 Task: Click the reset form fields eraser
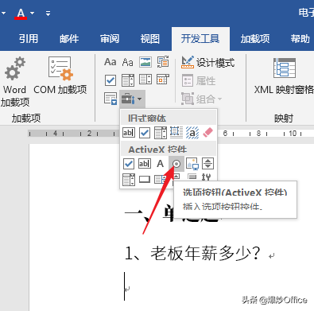pyautogui.click(x=208, y=133)
